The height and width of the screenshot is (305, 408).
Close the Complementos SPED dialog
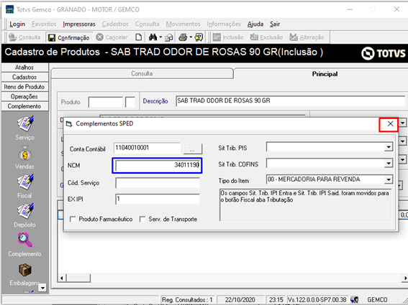click(x=390, y=124)
